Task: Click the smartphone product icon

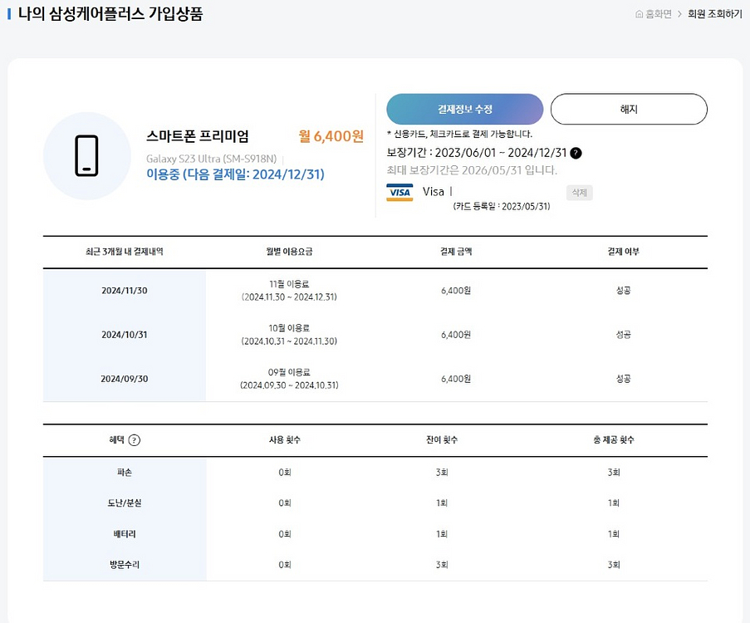Action: coord(86,155)
